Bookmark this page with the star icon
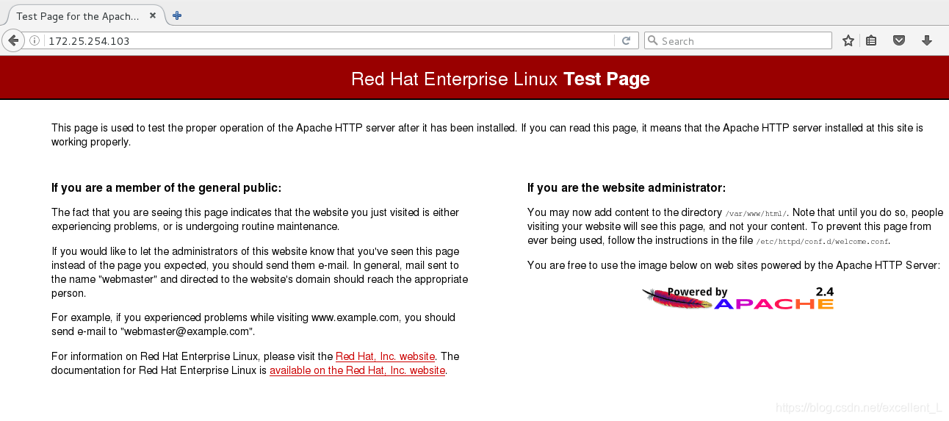949x421 pixels. click(848, 41)
